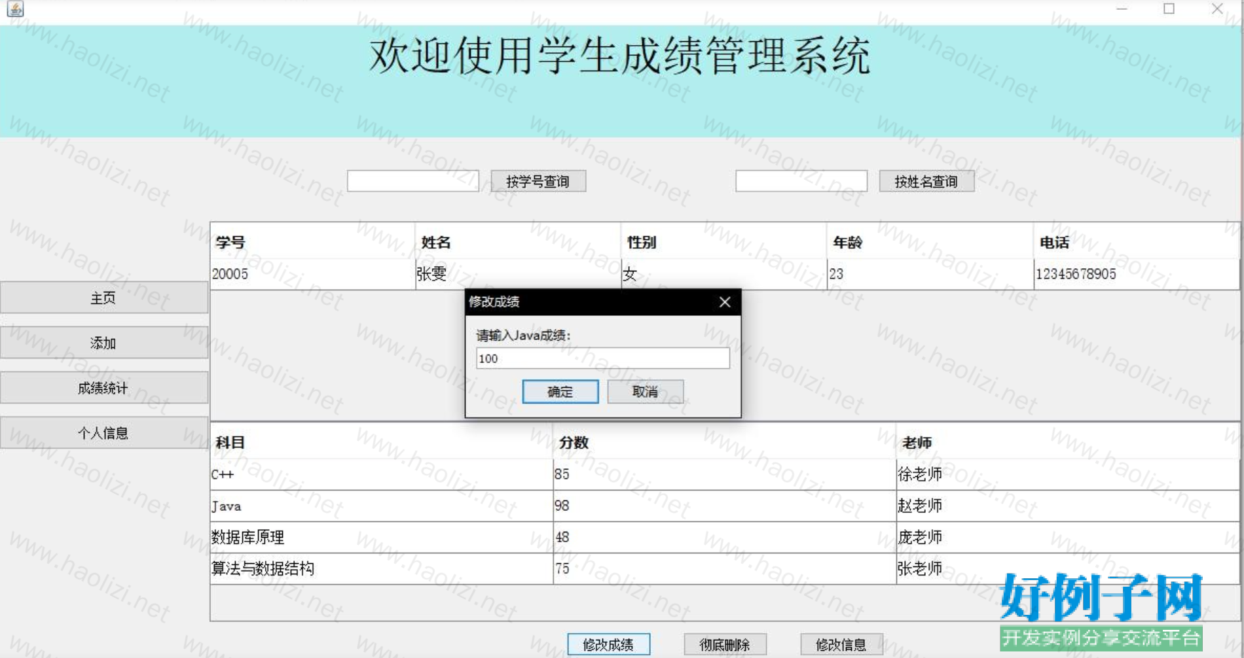Click the 彻底删除 button

click(x=725, y=644)
